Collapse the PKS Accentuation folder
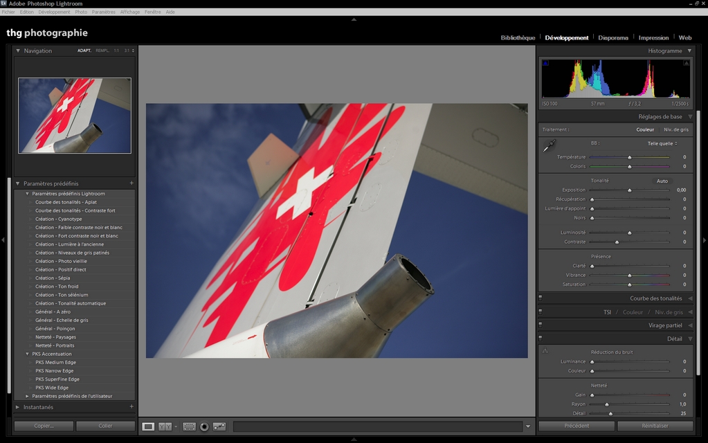 coord(27,354)
